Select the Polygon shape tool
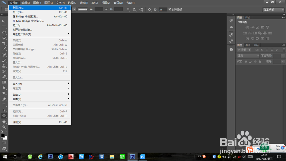Image resolution: width=286 pixels, height=161 pixels. pos(4,116)
